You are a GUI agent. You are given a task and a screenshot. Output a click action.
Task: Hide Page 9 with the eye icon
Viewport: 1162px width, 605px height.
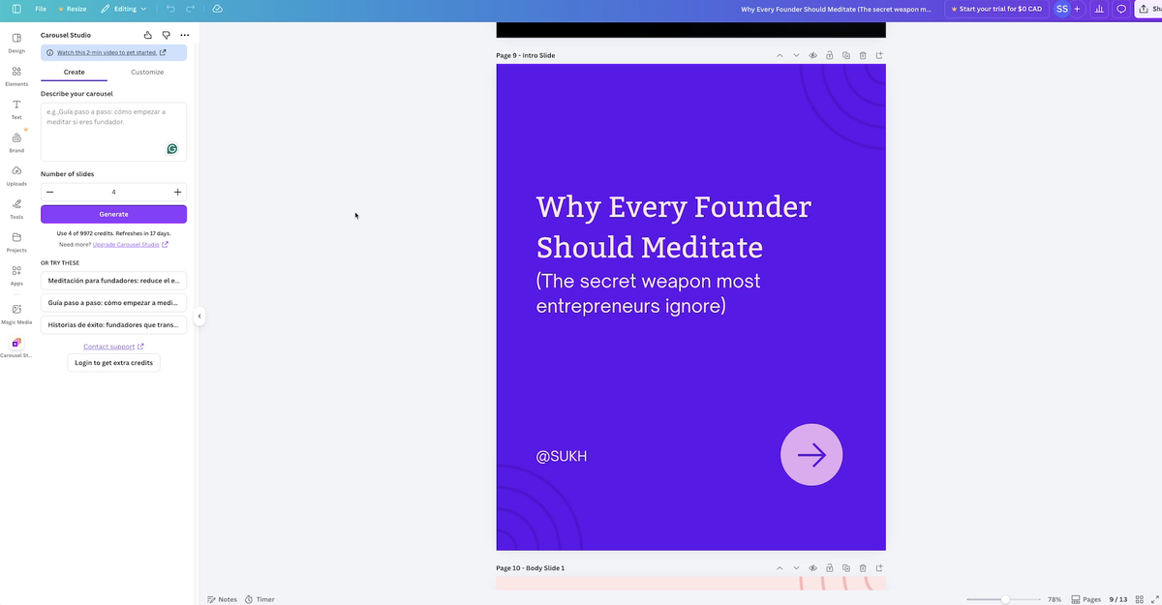click(812, 55)
